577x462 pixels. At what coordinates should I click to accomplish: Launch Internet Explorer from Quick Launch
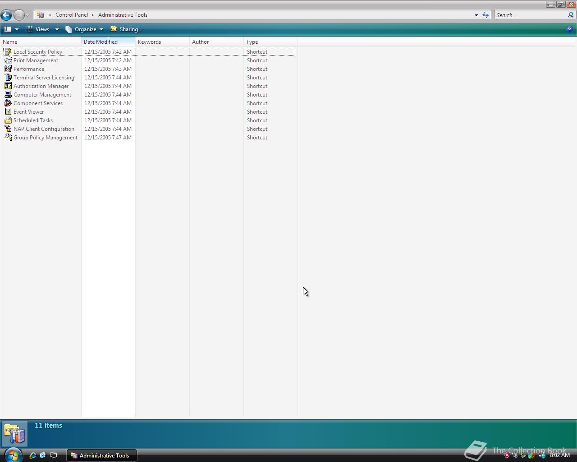32,455
